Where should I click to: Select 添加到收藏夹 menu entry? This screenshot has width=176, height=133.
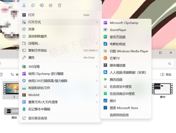tap(60, 36)
